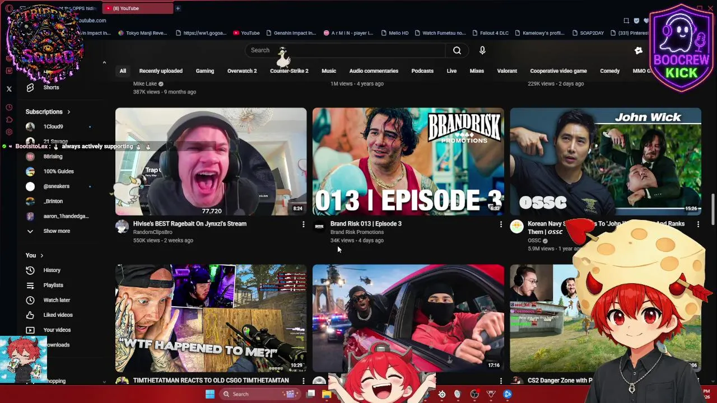The image size is (717, 403).
Task: Open Windows Start button on taskbar
Action: coord(210,394)
